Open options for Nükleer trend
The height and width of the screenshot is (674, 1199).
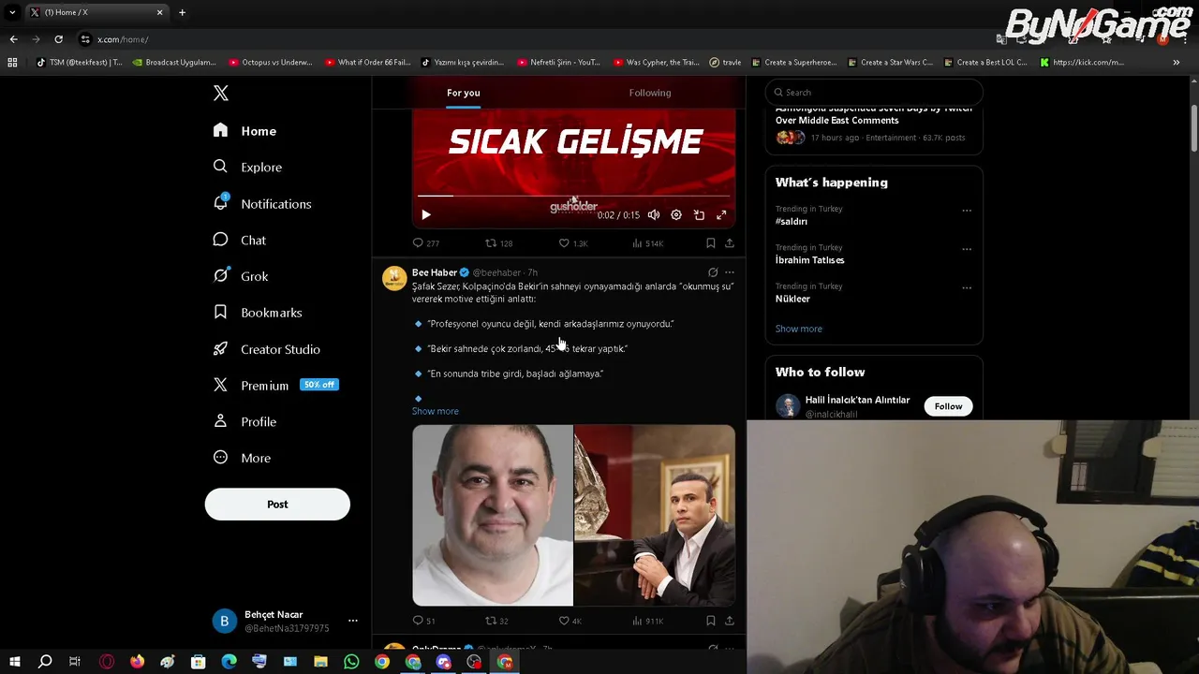tap(967, 287)
